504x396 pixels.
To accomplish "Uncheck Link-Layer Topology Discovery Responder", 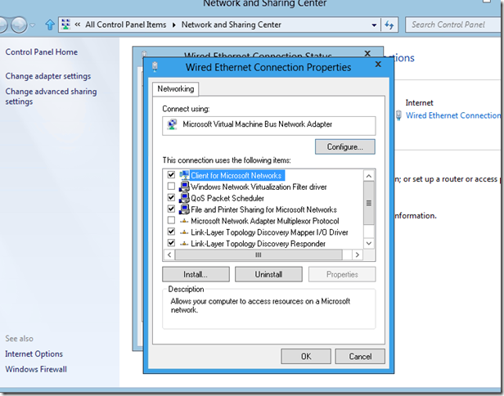I will [171, 243].
